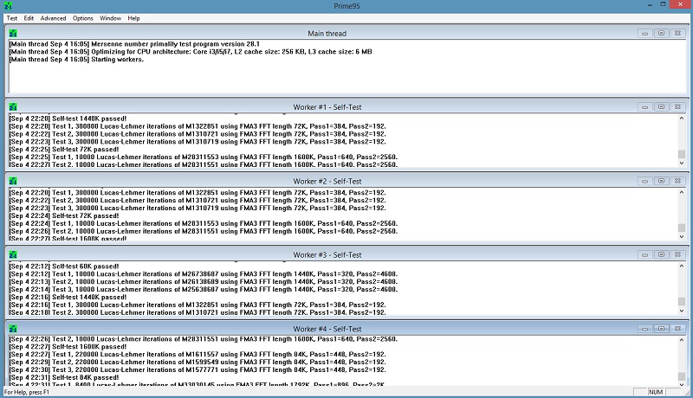Click Worker #3 'Self-test 60K passed!' line
Image resolution: width=693 pixels, height=398 pixels.
63,266
